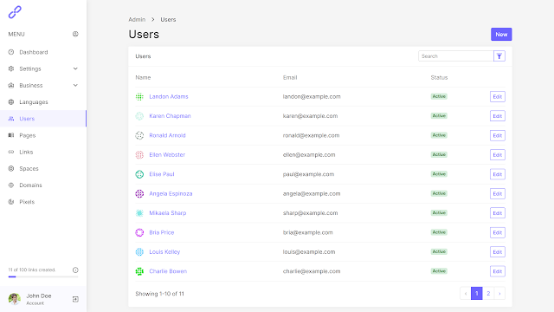Screen dimensions: 554x312
Task: Click the Settings gear icon
Action: click(11, 68)
